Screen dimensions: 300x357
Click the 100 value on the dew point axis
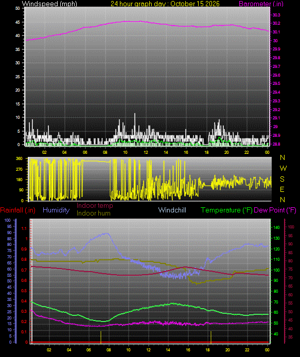(x=291, y=227)
